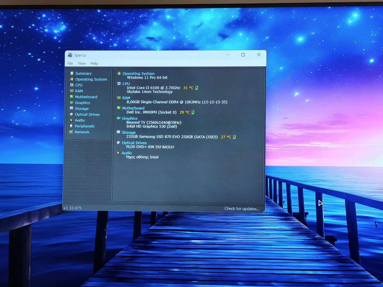Click the Intel Core i3 6100 @ 3.70GHz text
This screenshot has width=383, height=287.
pos(154,88)
